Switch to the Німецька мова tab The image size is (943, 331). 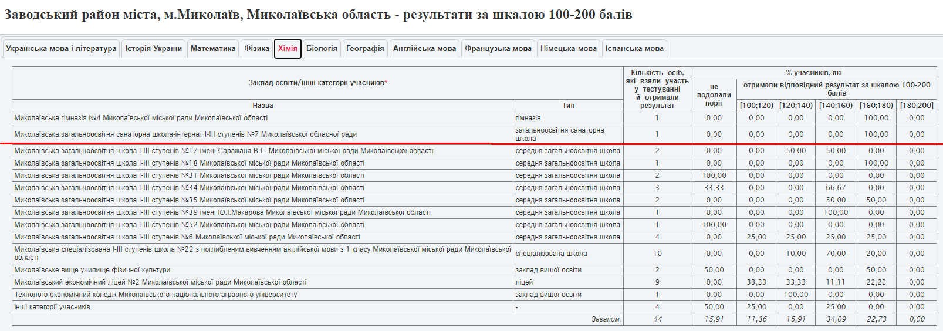(x=568, y=49)
